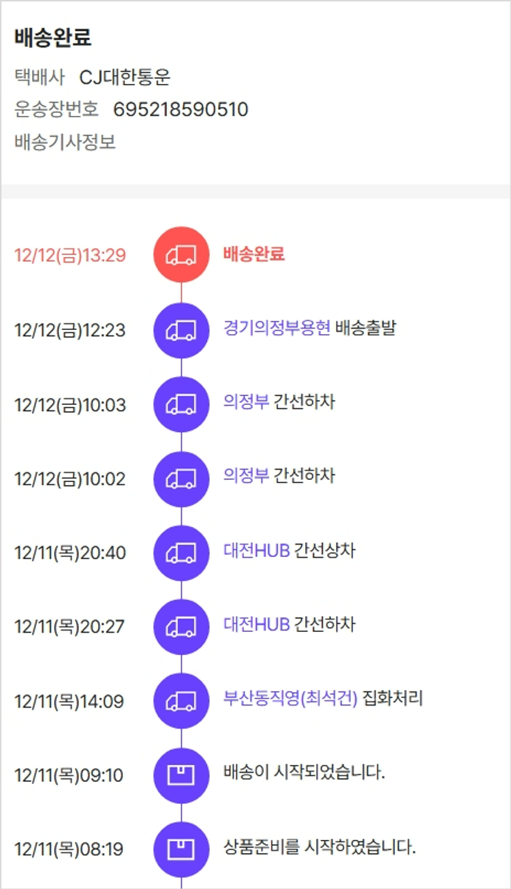Viewport: 511px width, 889px height.
Task: Open 의정부 link at 10:02 entry
Action: pos(246,476)
